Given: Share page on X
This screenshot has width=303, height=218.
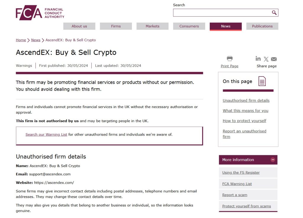Looking at the screenshot, I should pyautogui.click(x=266, y=59).
